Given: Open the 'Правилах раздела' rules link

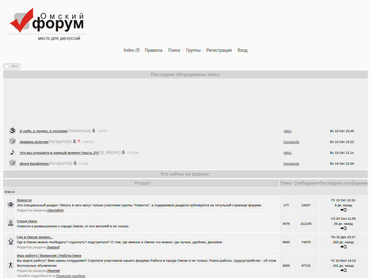Looking at the screenshot, I should [70, 276].
